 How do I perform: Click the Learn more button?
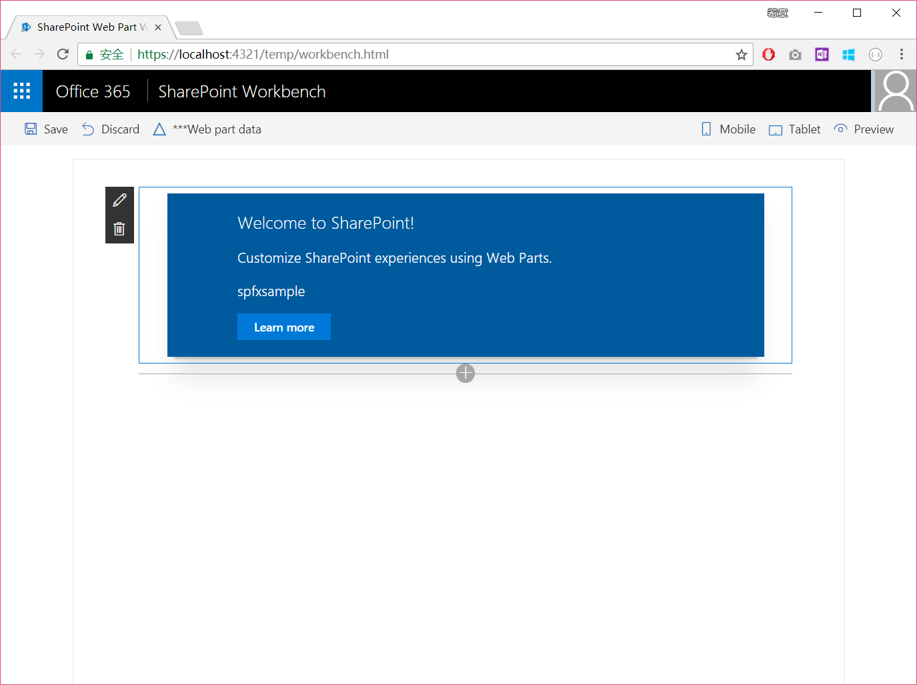[x=283, y=327]
